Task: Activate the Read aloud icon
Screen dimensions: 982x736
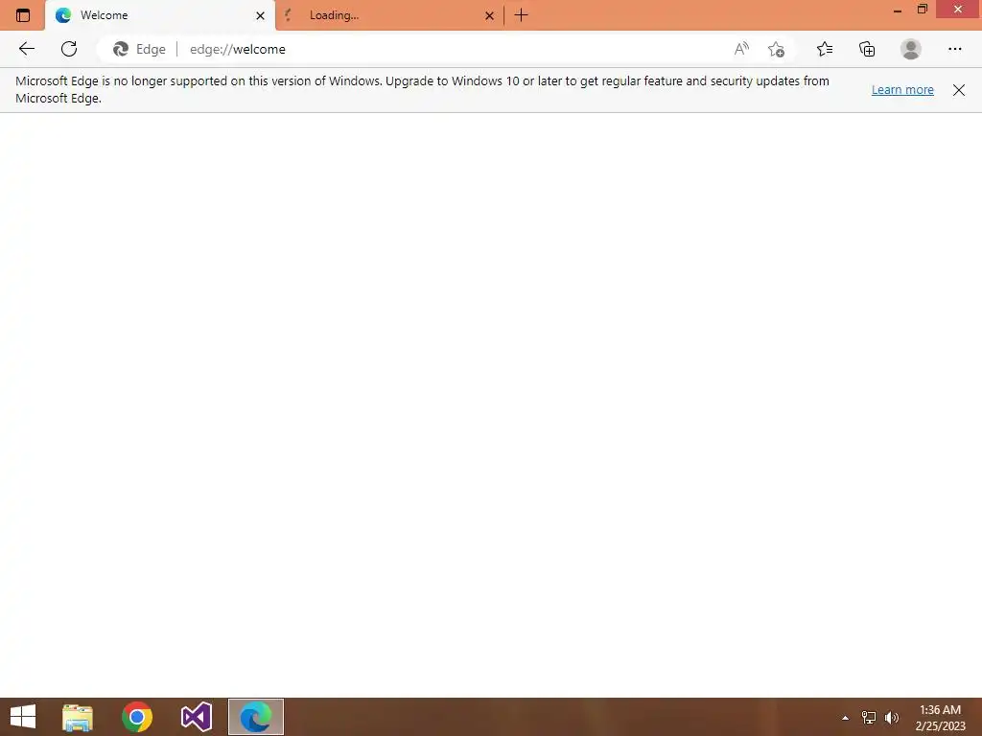Action: [x=741, y=49]
